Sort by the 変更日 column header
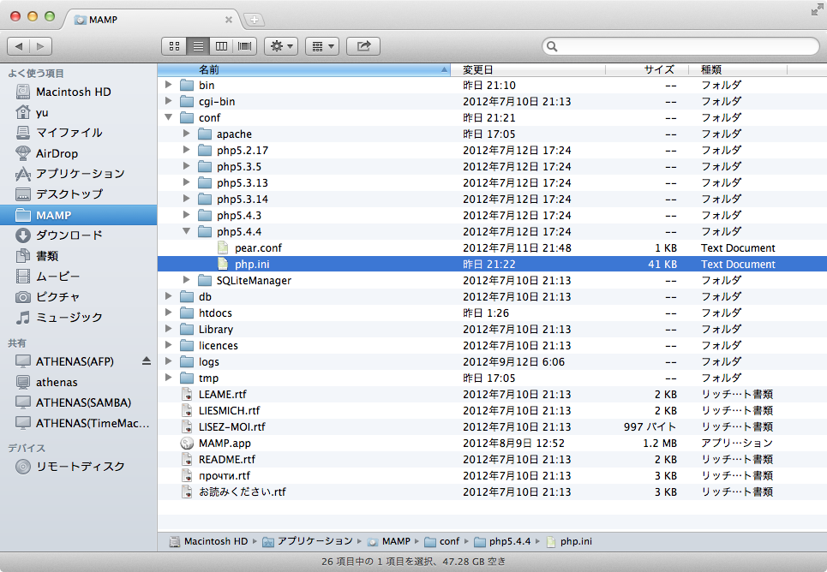The width and height of the screenshot is (827, 572). pos(527,69)
